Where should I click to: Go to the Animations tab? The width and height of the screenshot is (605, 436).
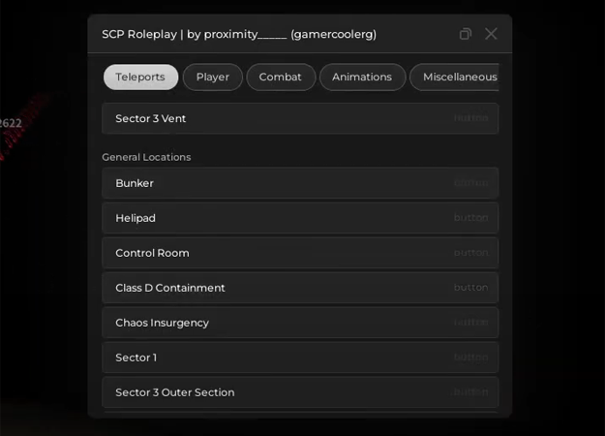click(x=362, y=77)
